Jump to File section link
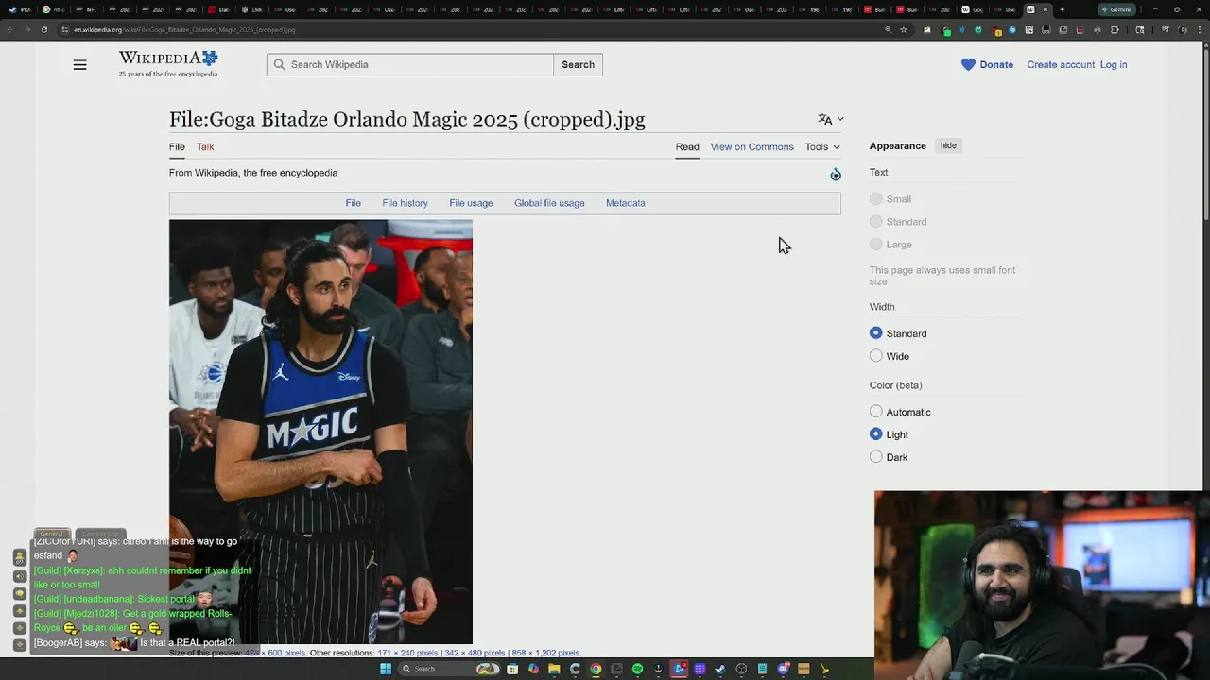This screenshot has height=680, width=1210. [353, 203]
